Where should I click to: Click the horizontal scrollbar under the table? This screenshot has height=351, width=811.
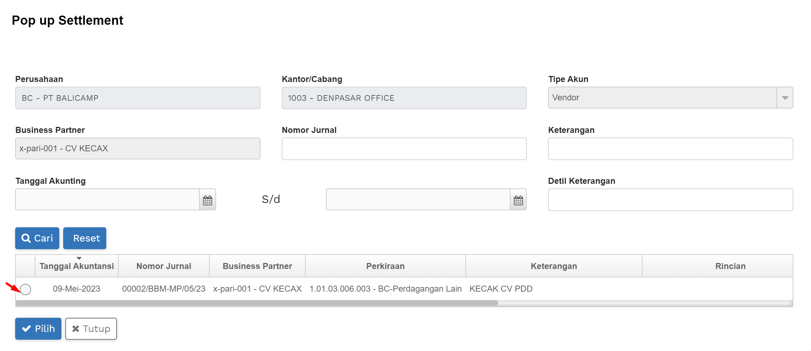257,303
